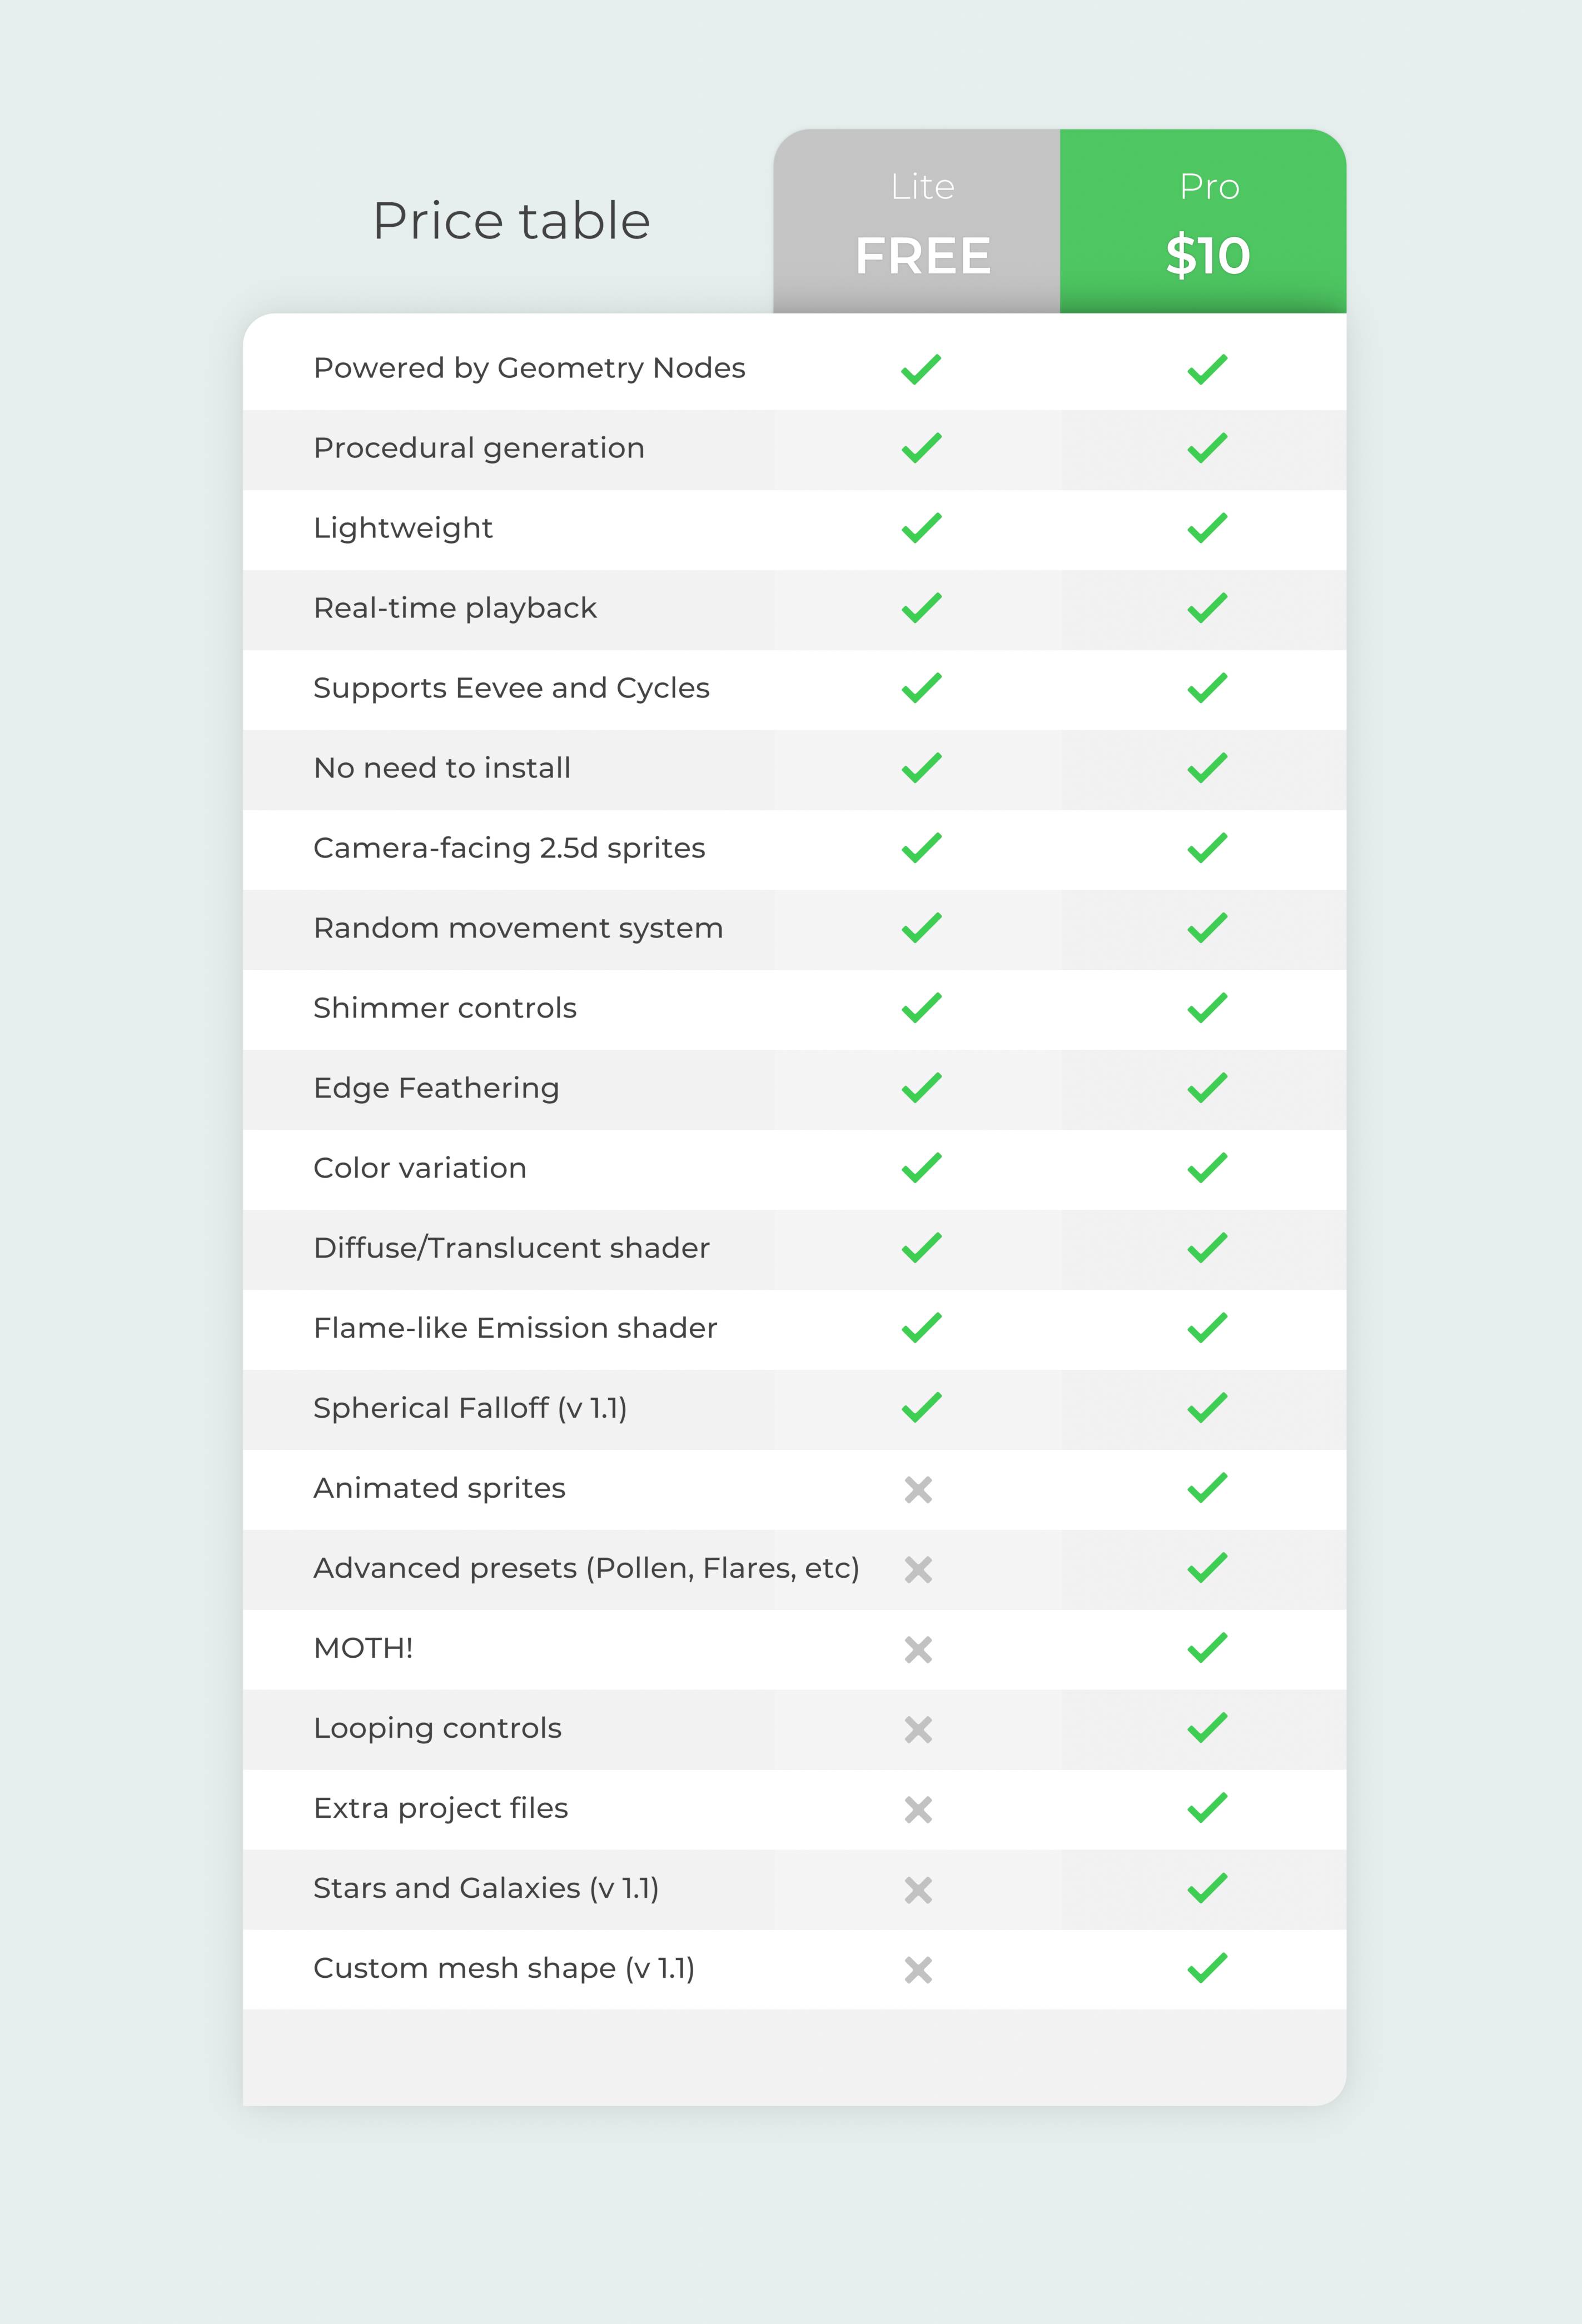
Task: Click the gray X for Animated sprites
Action: pos(918,1490)
